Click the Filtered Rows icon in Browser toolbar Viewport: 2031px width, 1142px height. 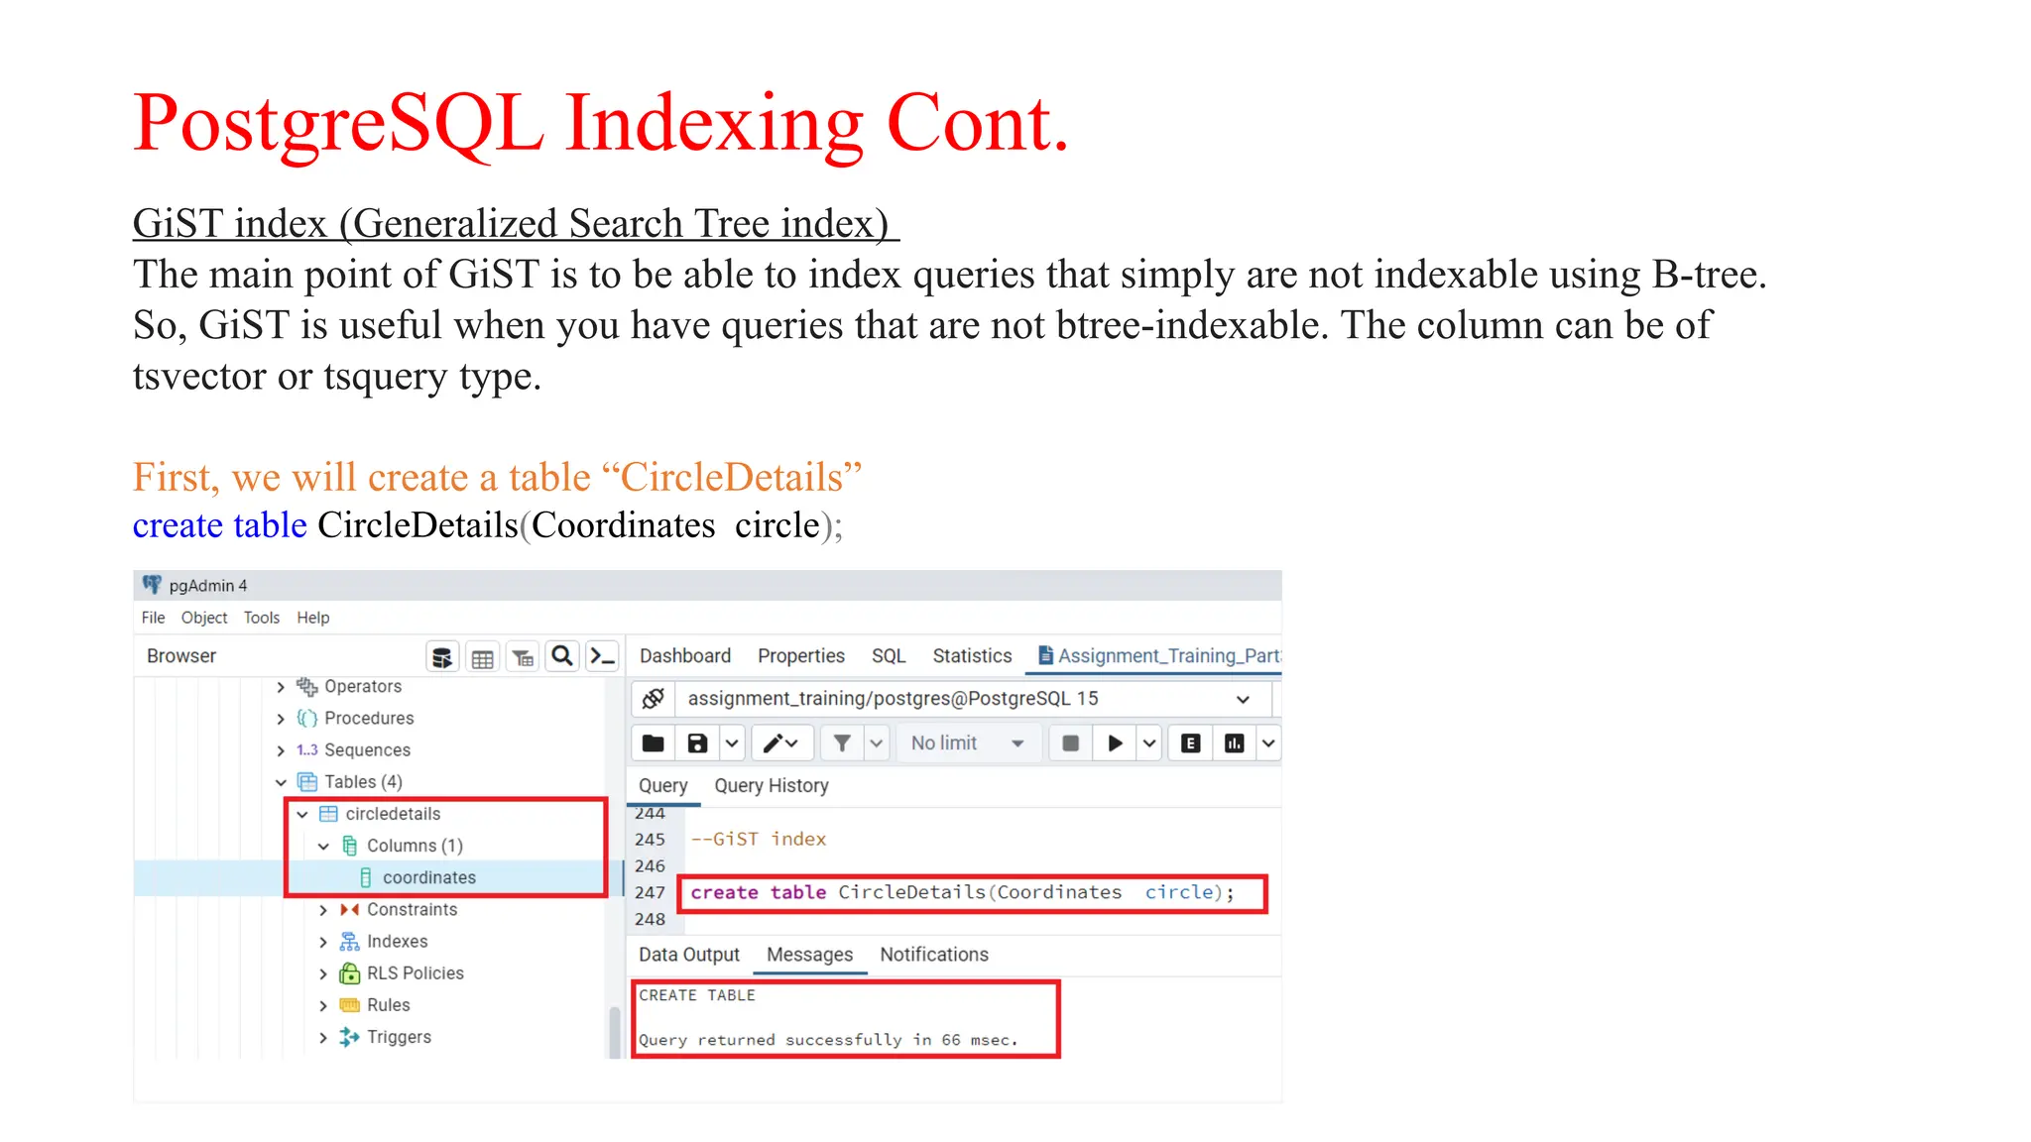(x=523, y=657)
